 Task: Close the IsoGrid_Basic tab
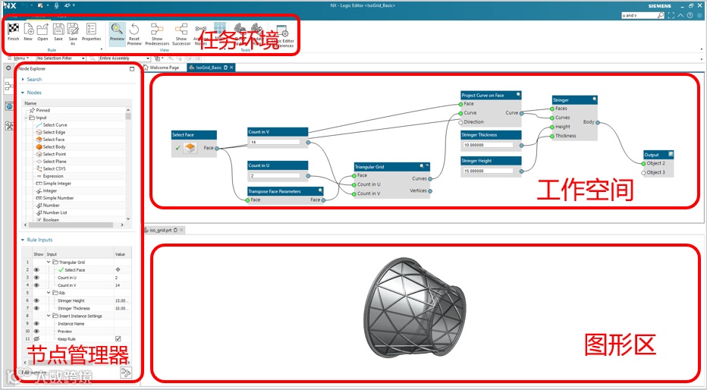[x=231, y=68]
